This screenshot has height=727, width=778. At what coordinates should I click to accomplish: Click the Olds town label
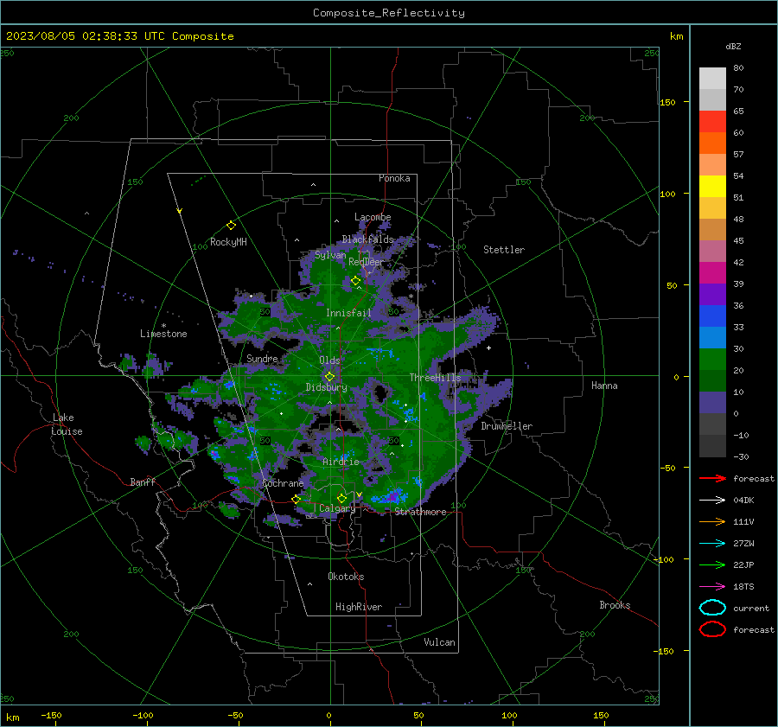pyautogui.click(x=329, y=360)
